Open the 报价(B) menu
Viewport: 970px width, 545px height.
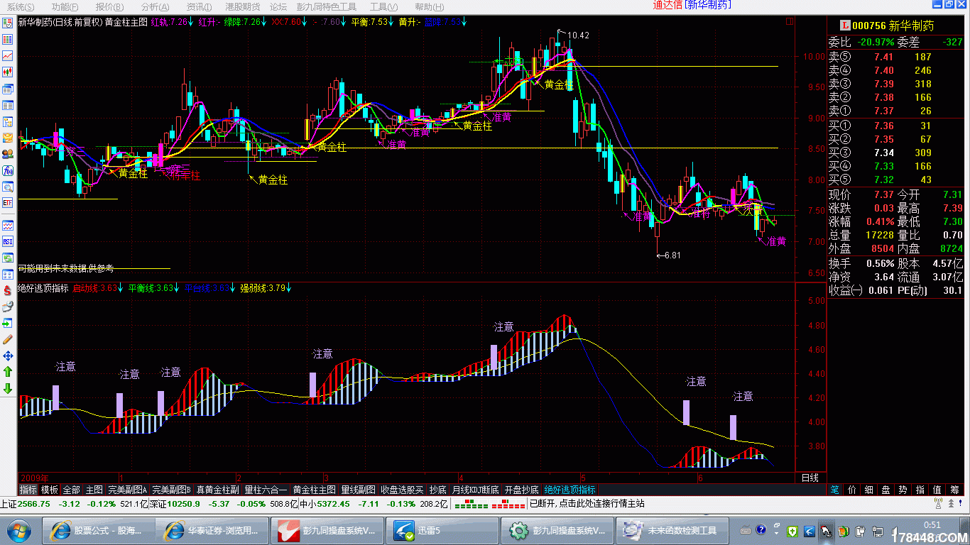(x=110, y=6)
